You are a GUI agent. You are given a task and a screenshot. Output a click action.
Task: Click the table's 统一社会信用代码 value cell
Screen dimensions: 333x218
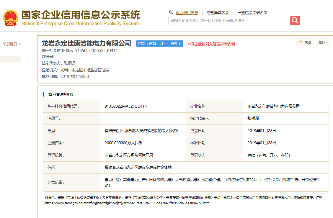pos(143,106)
